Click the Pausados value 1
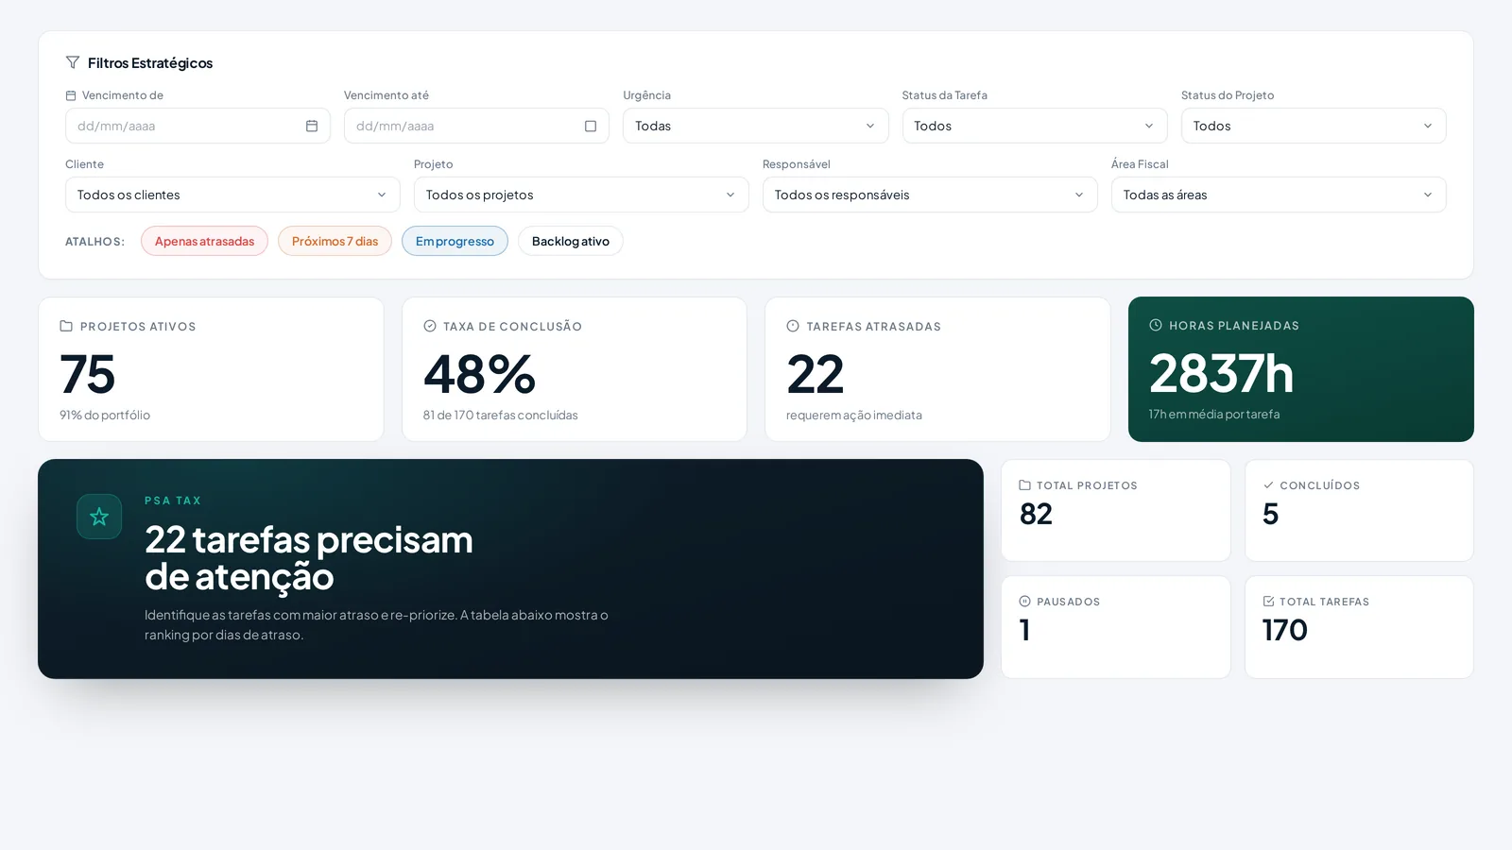This screenshot has width=1512, height=850. [1024, 630]
